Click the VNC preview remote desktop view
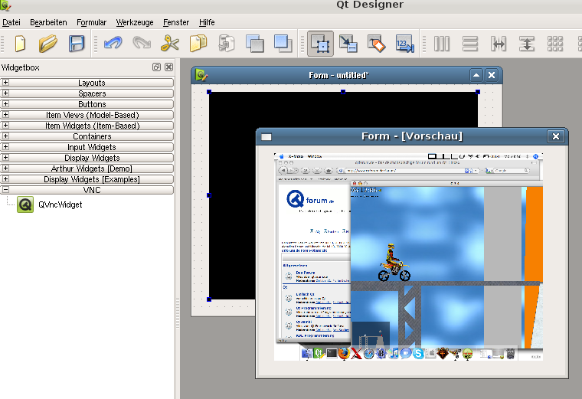Image resolution: width=582 pixels, height=399 pixels. pos(408,257)
